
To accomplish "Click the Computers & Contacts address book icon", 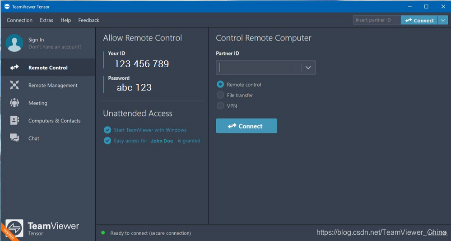I will pos(14,120).
